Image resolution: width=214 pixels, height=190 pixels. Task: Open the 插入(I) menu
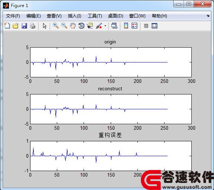[x=75, y=16]
